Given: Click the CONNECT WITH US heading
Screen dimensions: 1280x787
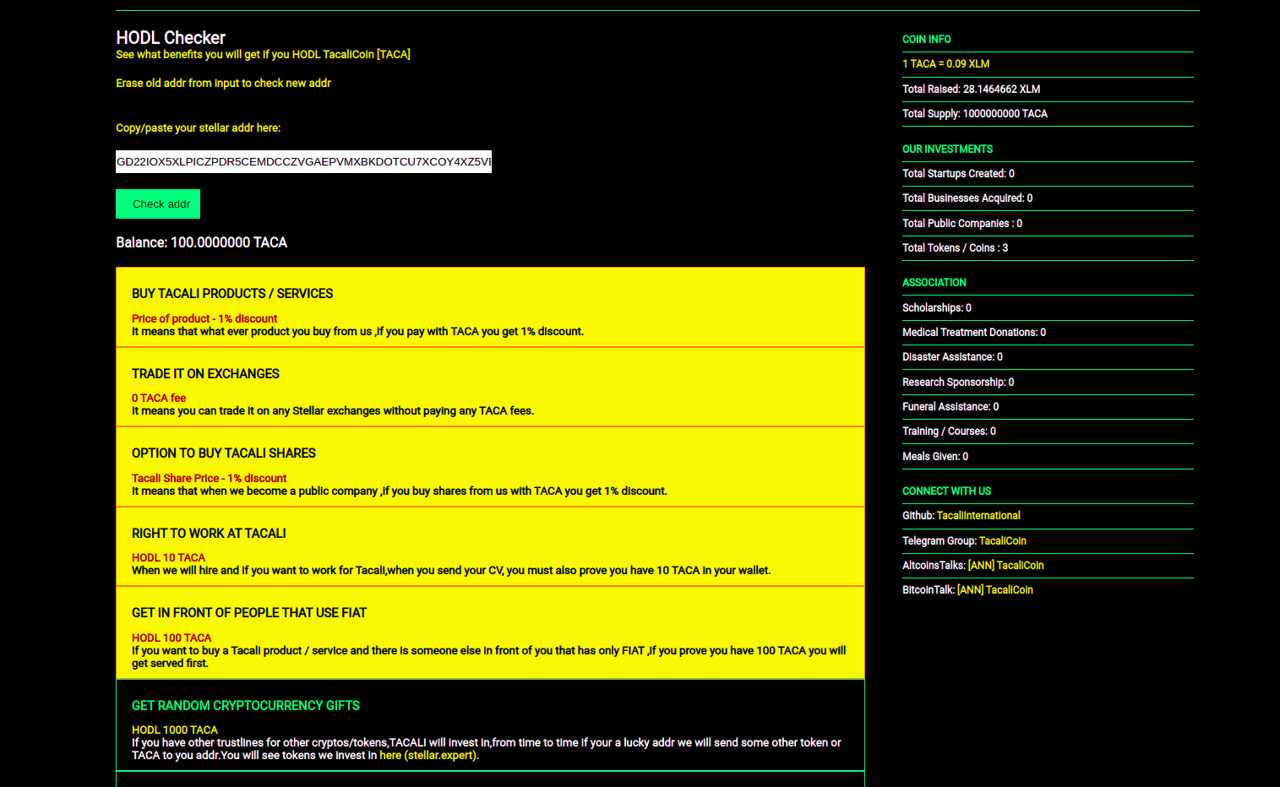Looking at the screenshot, I should [x=946, y=491].
